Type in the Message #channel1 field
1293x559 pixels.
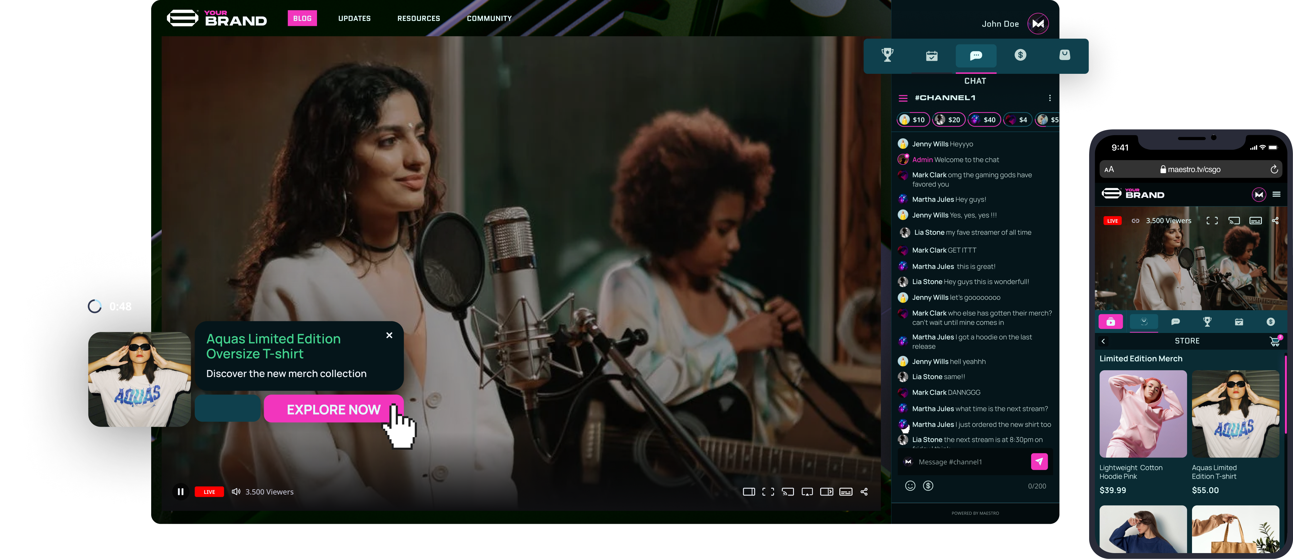pyautogui.click(x=969, y=462)
